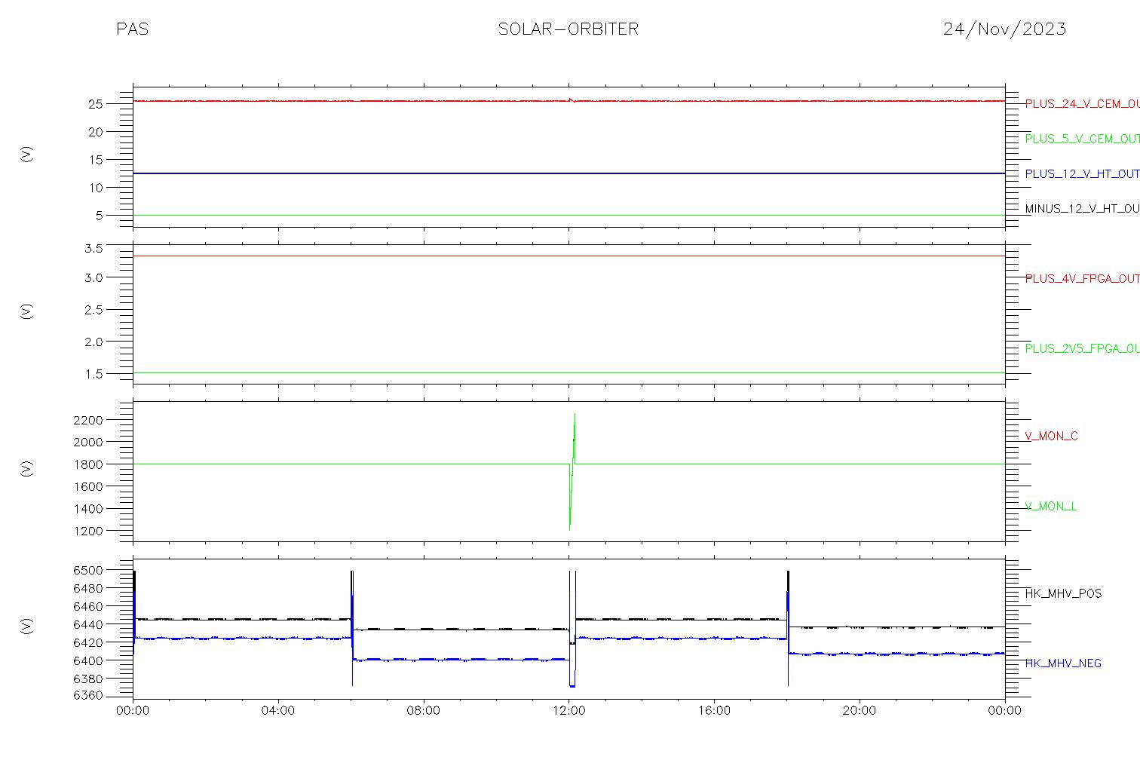Click the green PLUS_5_V_CEM_OUT legend label
Screen dimensions: 1140x769
point(1082,139)
